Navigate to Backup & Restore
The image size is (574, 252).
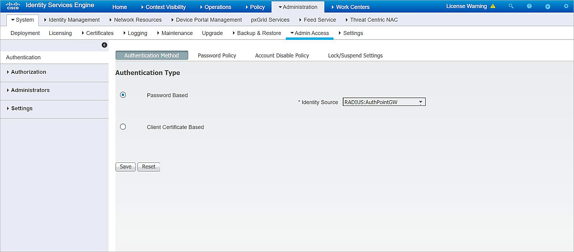tap(259, 33)
